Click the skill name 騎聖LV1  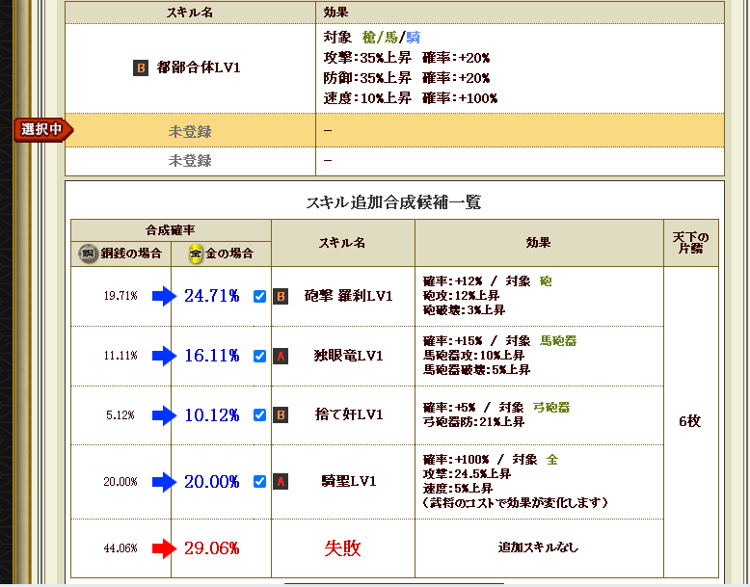point(349,481)
